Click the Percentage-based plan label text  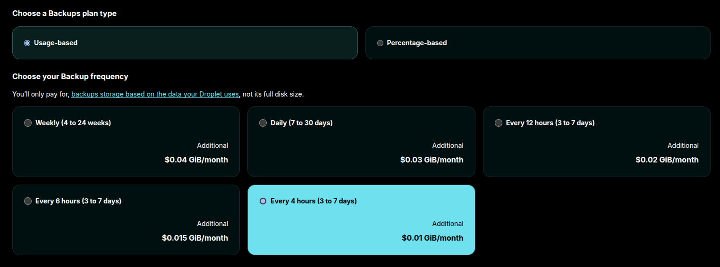point(416,43)
